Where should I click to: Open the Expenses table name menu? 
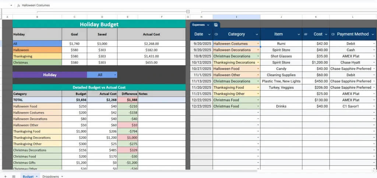pos(208,25)
